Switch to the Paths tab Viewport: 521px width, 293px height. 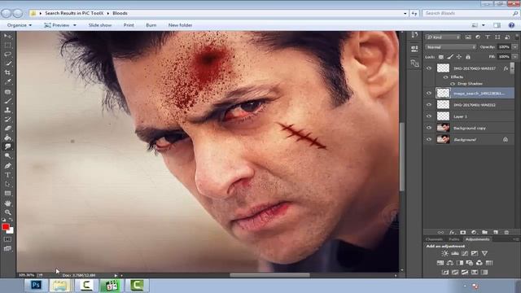point(453,239)
